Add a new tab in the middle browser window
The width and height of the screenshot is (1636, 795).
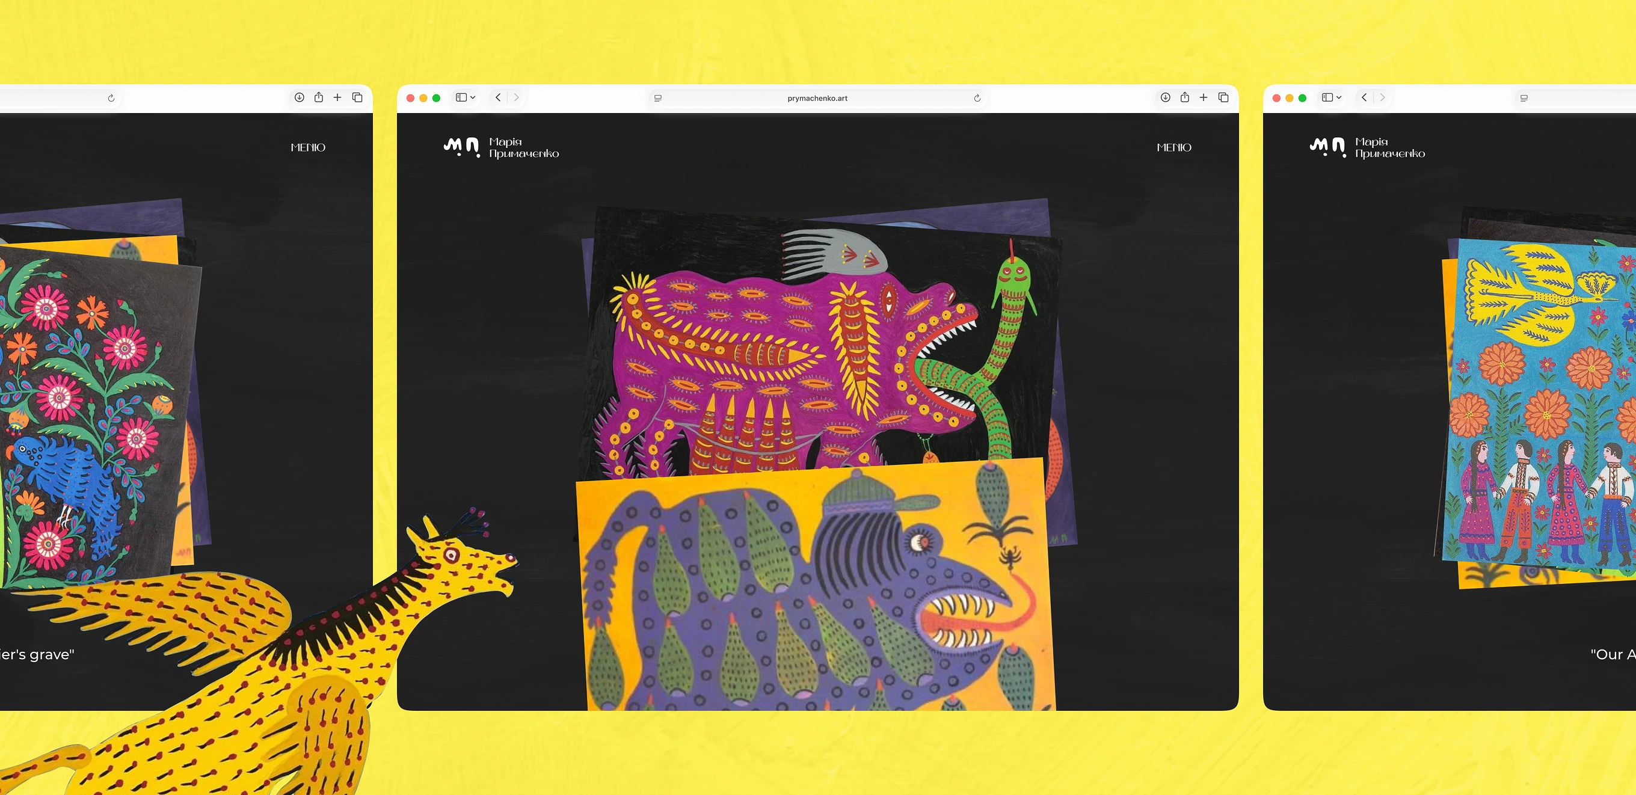coord(1204,97)
